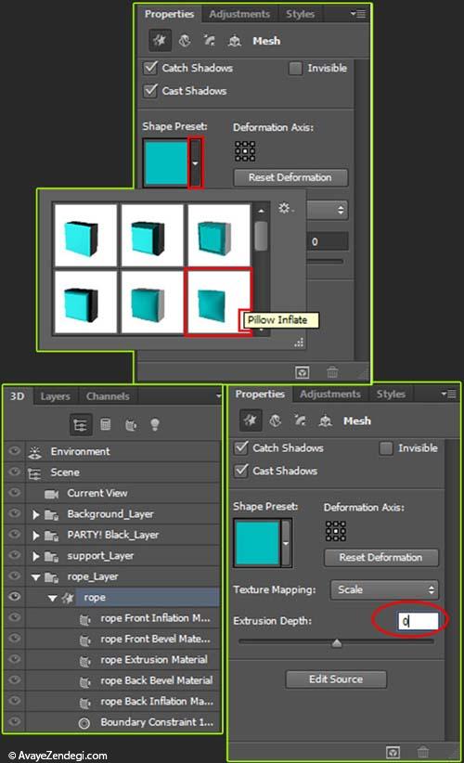
Task: Click render icon at bottom of upper panel
Action: [302, 373]
